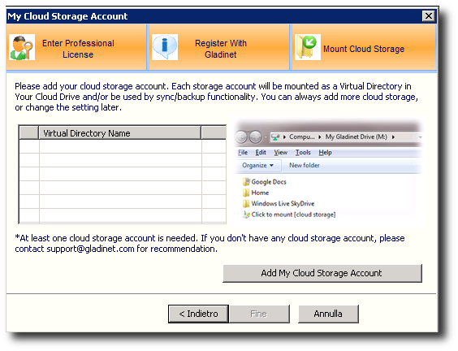
Task: Click the first empty row in directory table
Action: pyautogui.click(x=123, y=146)
